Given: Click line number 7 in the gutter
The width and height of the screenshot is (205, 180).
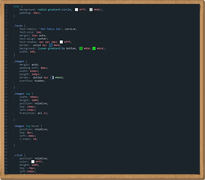Looking at the screenshot, I should click(6, 26).
